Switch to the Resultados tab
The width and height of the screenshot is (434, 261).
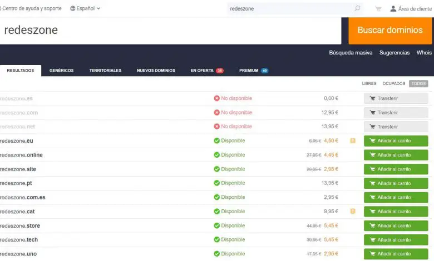tap(21, 71)
